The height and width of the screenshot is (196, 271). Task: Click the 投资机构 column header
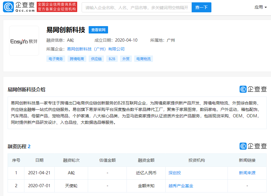pos(196,160)
